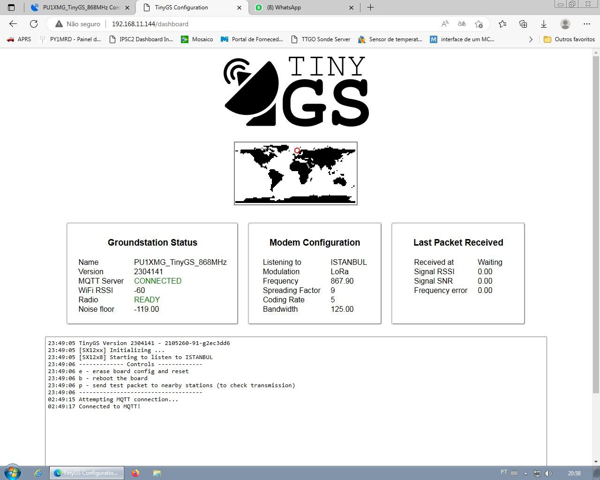This screenshot has height=480, width=600.
Task: Open the APRS bookmark
Action: tap(19, 39)
